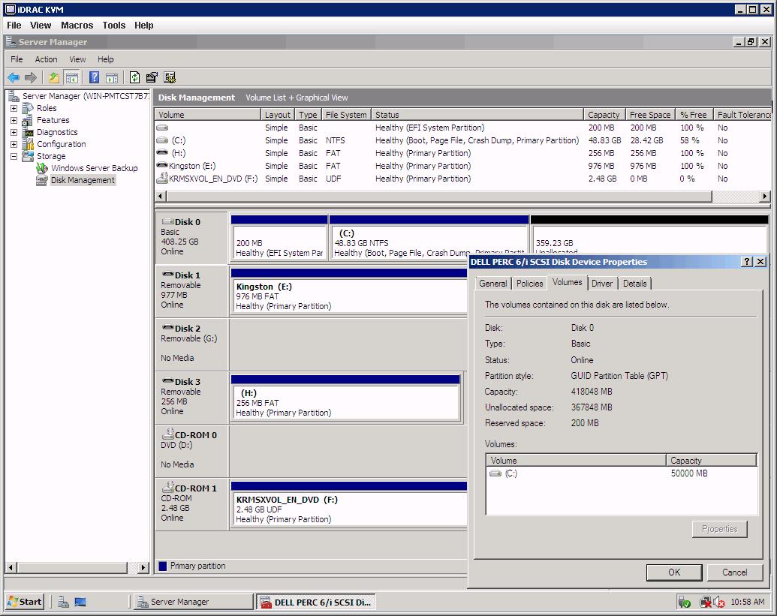Click DELL PERC 6/i taskbar button
The width and height of the screenshot is (777, 616).
pyautogui.click(x=315, y=602)
